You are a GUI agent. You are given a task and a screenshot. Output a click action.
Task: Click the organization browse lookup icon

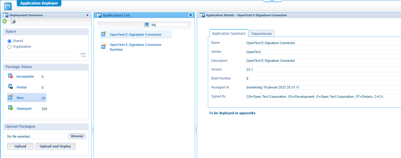click(83, 55)
